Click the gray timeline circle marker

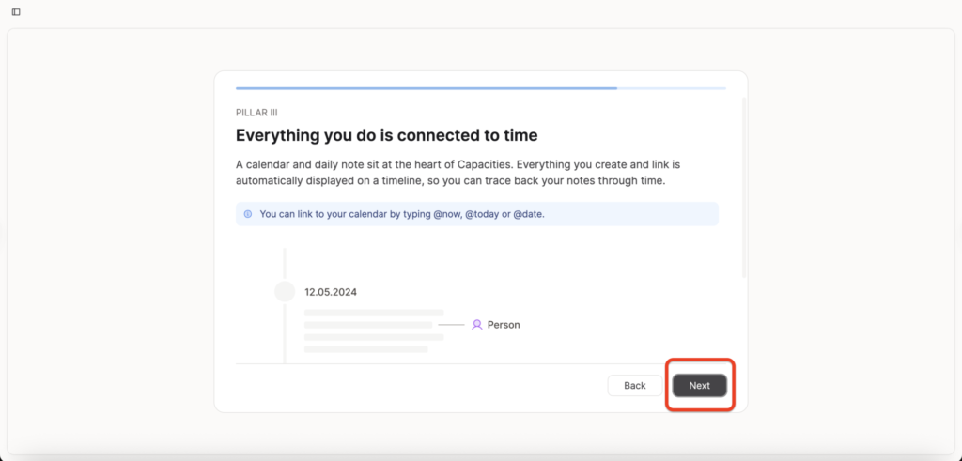pos(285,292)
